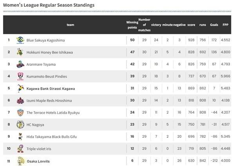Click the Terrace Hotels Latida Ryukyu crest
This screenshot has height=166, width=235.
20,113
